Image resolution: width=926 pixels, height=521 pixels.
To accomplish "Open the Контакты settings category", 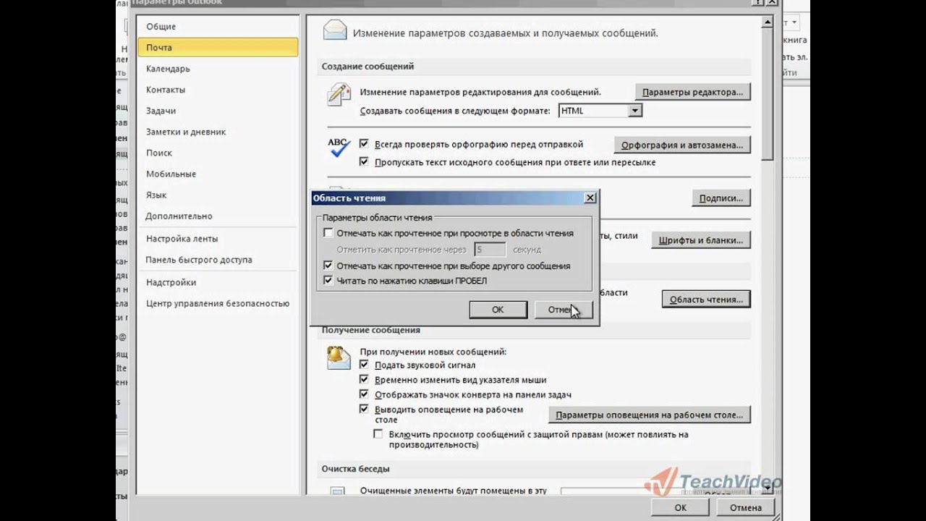I will (x=217, y=90).
